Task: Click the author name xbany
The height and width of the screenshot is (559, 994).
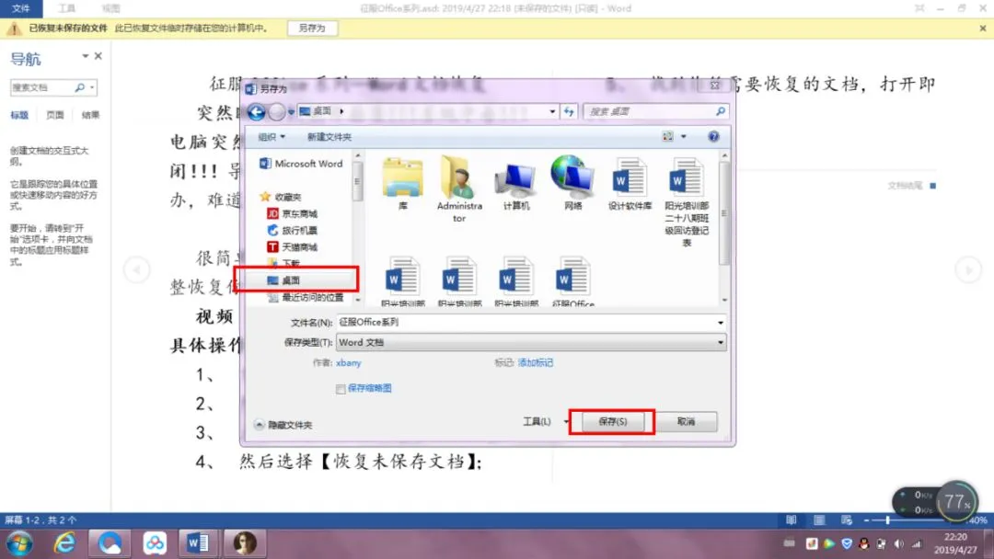Action: point(349,363)
